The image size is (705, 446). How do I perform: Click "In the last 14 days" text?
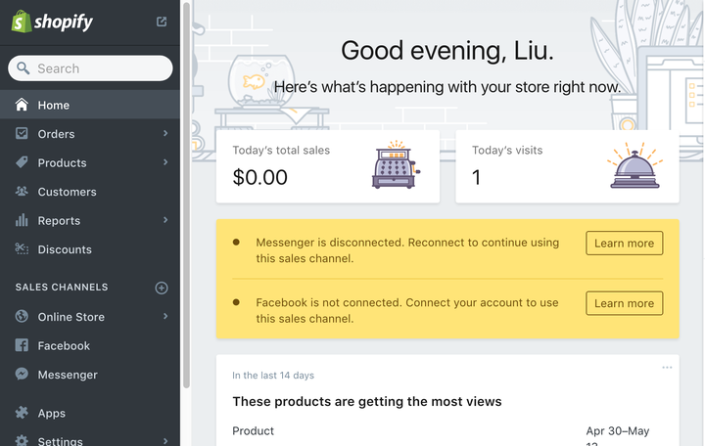[273, 375]
